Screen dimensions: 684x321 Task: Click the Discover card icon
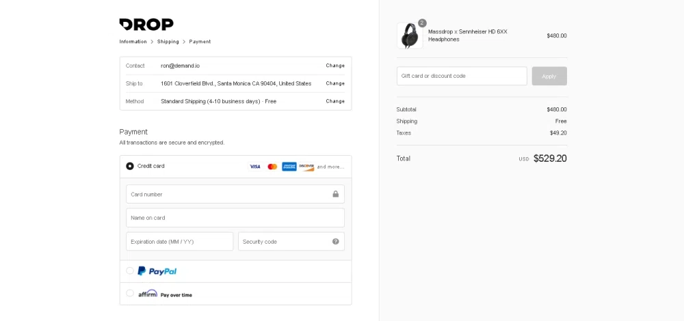306,167
